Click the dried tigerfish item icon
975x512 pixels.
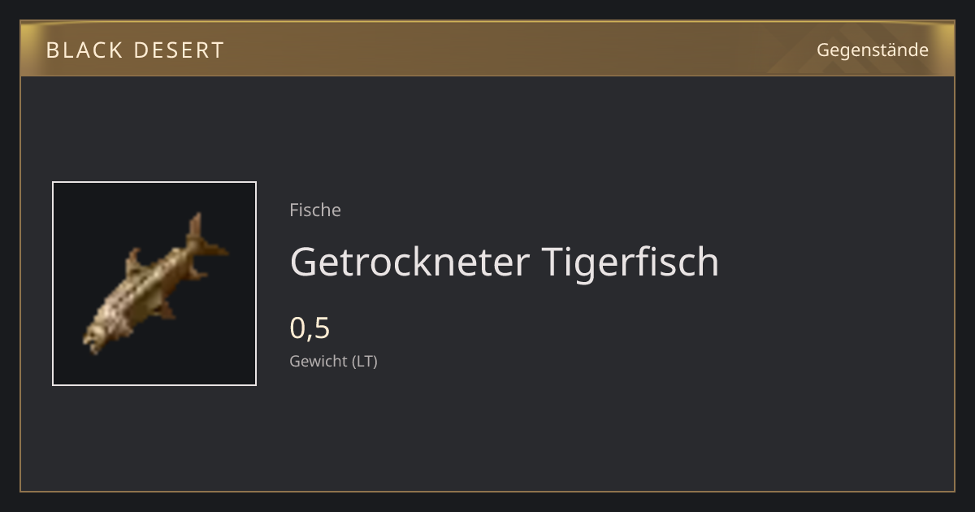[154, 284]
